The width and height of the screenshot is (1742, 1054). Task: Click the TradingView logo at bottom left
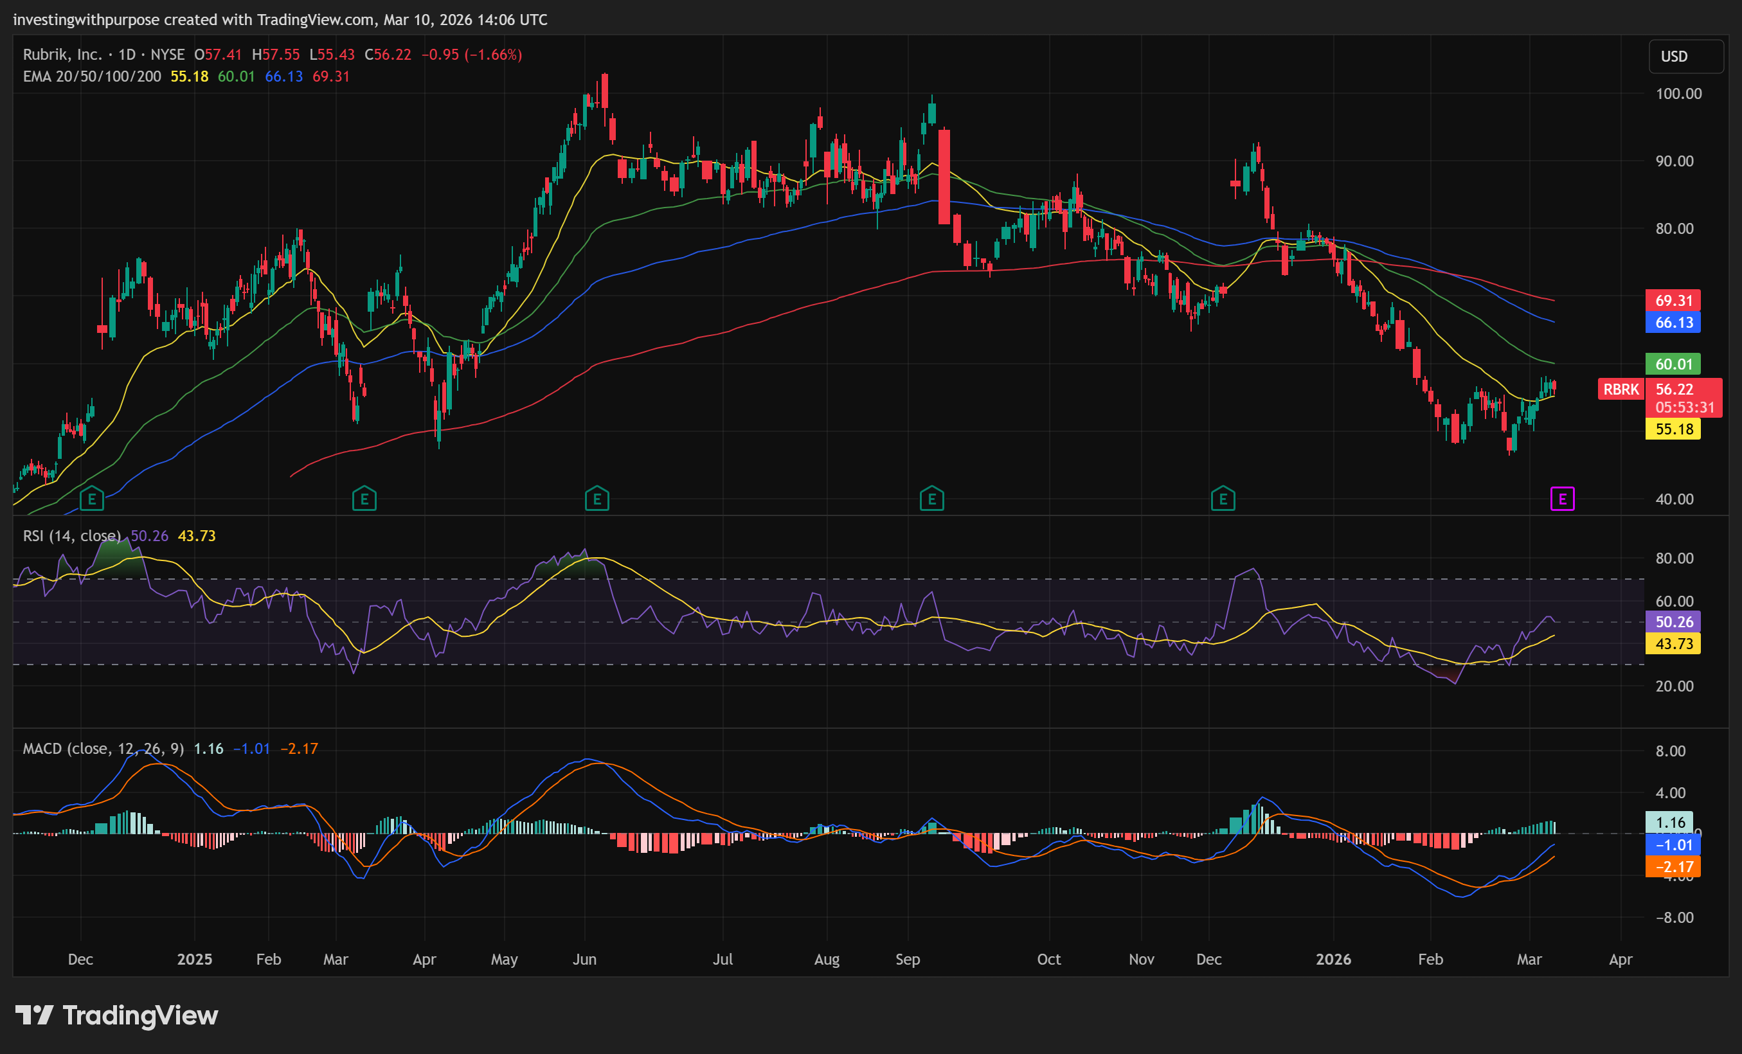[x=116, y=1015]
